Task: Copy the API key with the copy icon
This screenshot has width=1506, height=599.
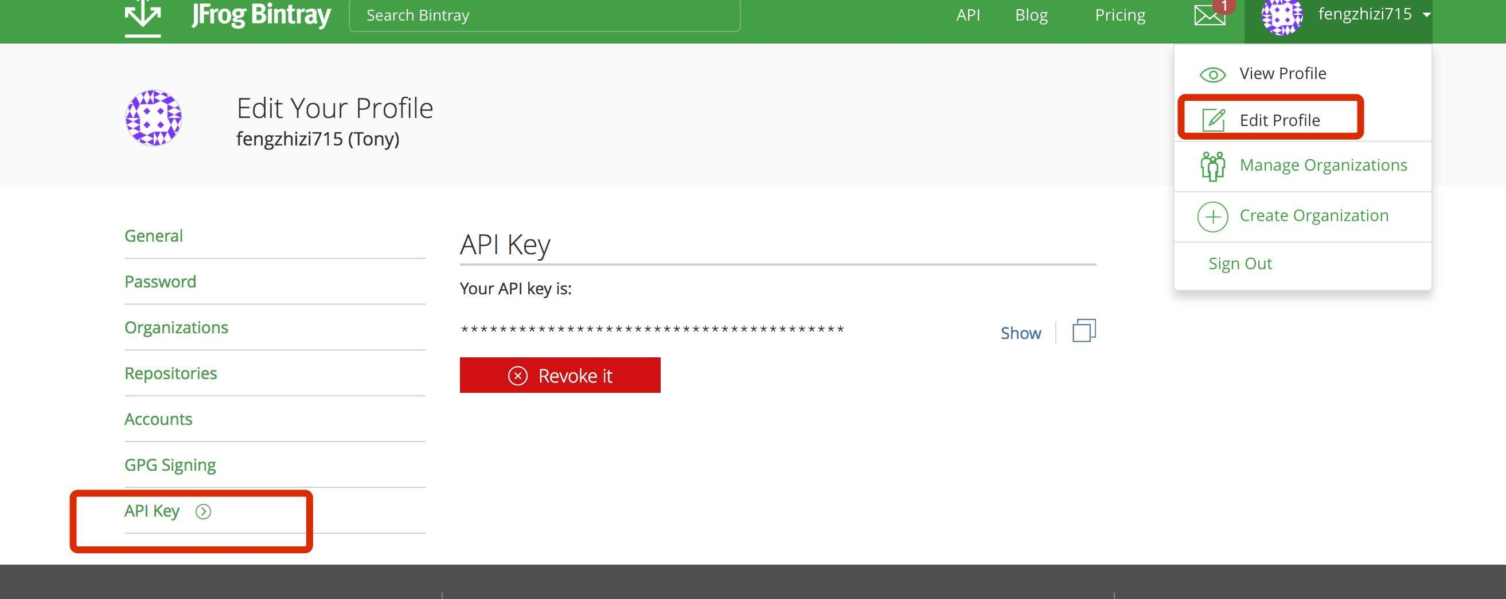Action: [1084, 330]
